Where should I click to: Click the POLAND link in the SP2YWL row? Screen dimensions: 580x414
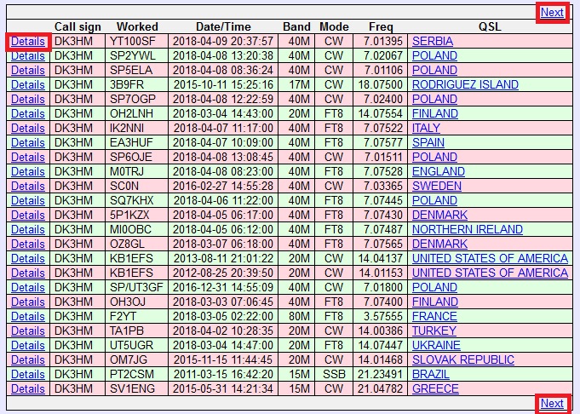point(434,55)
